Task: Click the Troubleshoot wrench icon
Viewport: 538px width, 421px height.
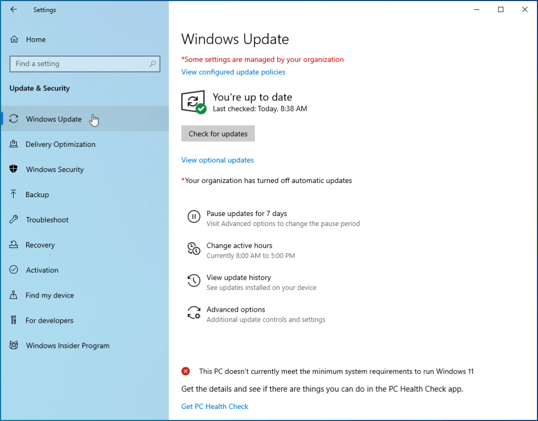Action: click(13, 220)
